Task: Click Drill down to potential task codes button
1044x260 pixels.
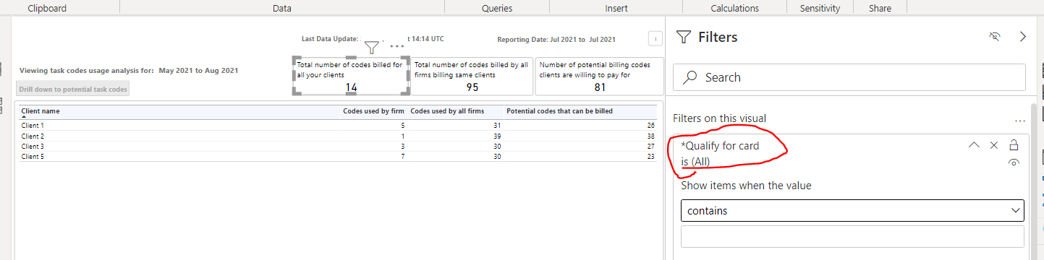Action: (x=73, y=90)
